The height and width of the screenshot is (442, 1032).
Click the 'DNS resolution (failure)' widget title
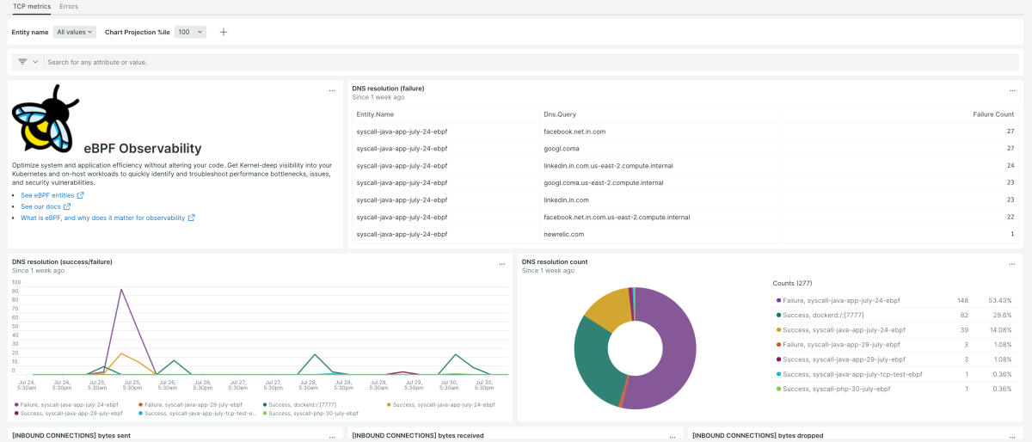388,89
